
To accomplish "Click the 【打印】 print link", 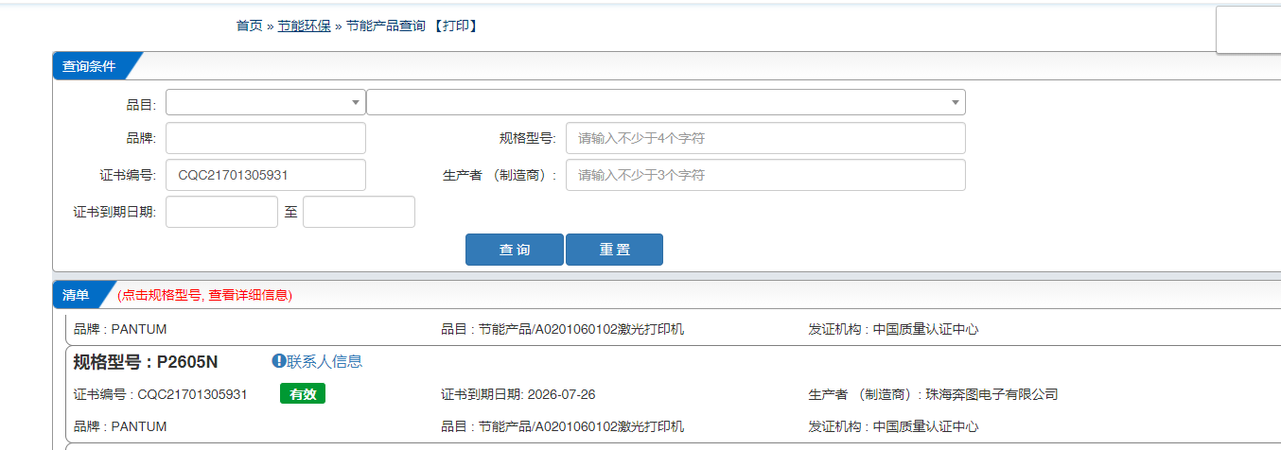I will 455,26.
